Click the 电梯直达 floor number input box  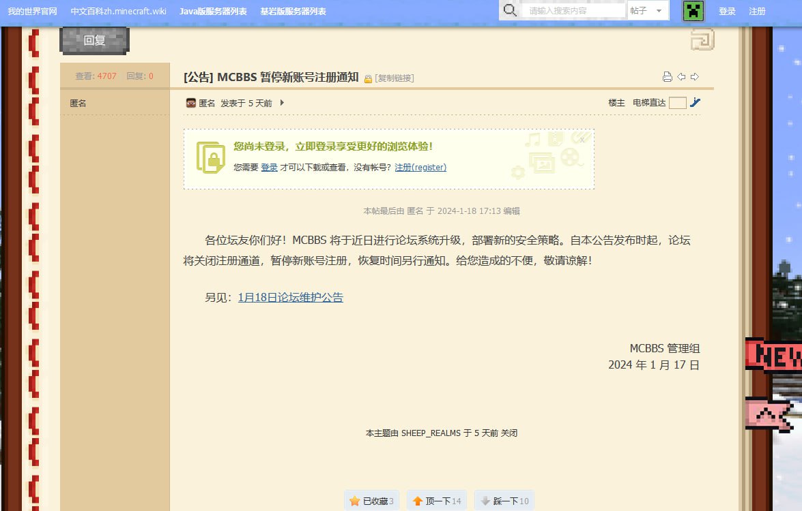tap(677, 103)
